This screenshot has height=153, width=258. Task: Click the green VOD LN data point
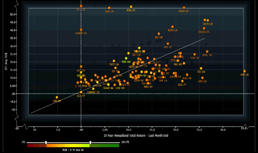126,58
